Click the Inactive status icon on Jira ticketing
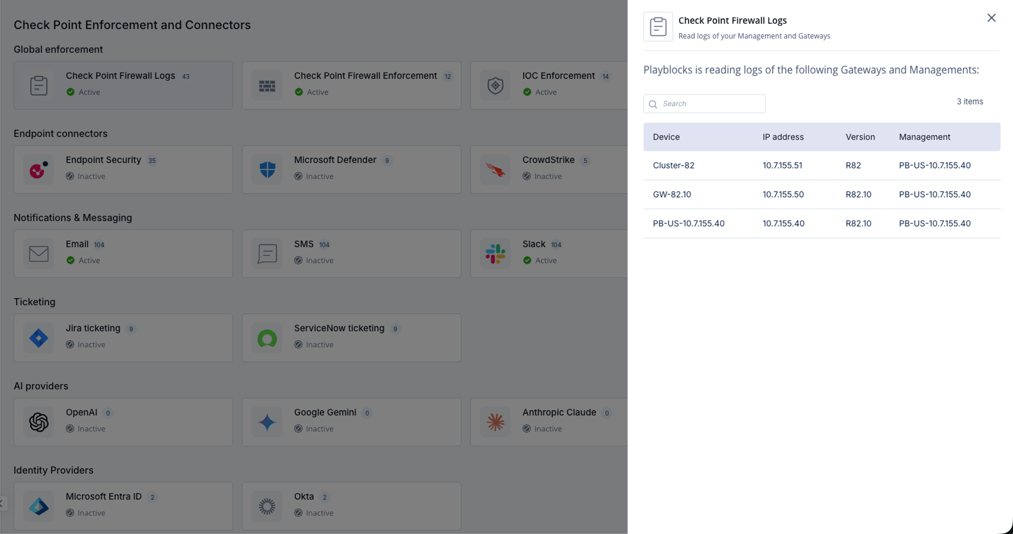This screenshot has width=1013, height=534. 70,345
